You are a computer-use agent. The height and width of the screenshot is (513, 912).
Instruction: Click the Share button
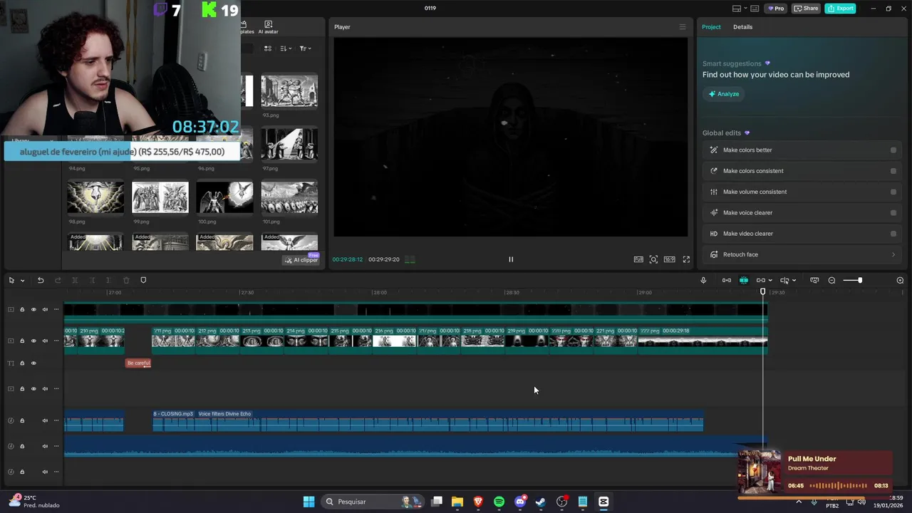pos(806,9)
